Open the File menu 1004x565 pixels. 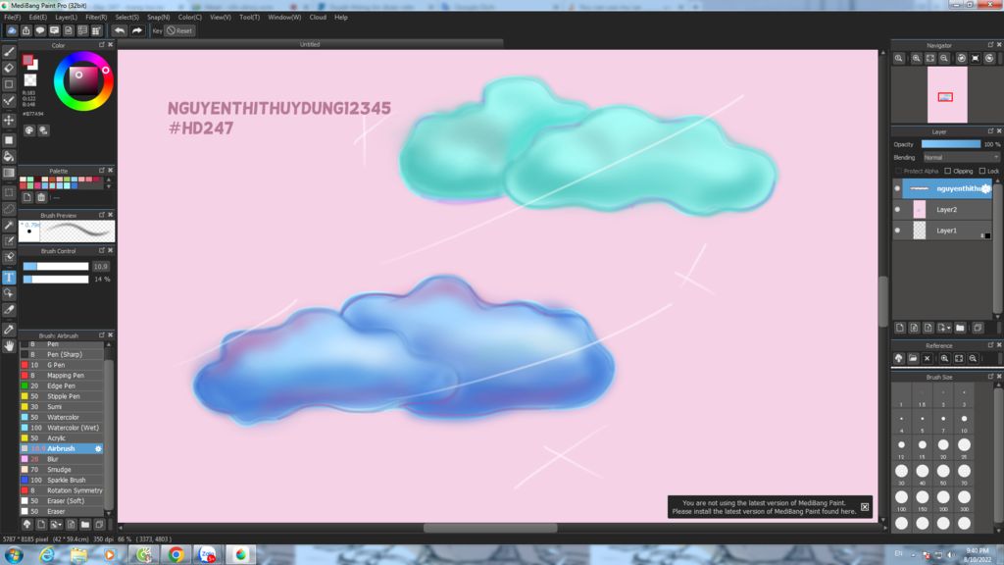tap(12, 18)
